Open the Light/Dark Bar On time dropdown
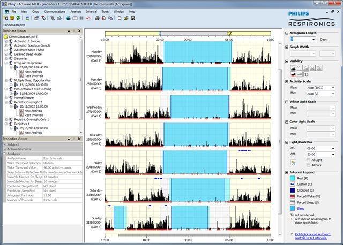The image size is (343, 245). tap(333, 149)
